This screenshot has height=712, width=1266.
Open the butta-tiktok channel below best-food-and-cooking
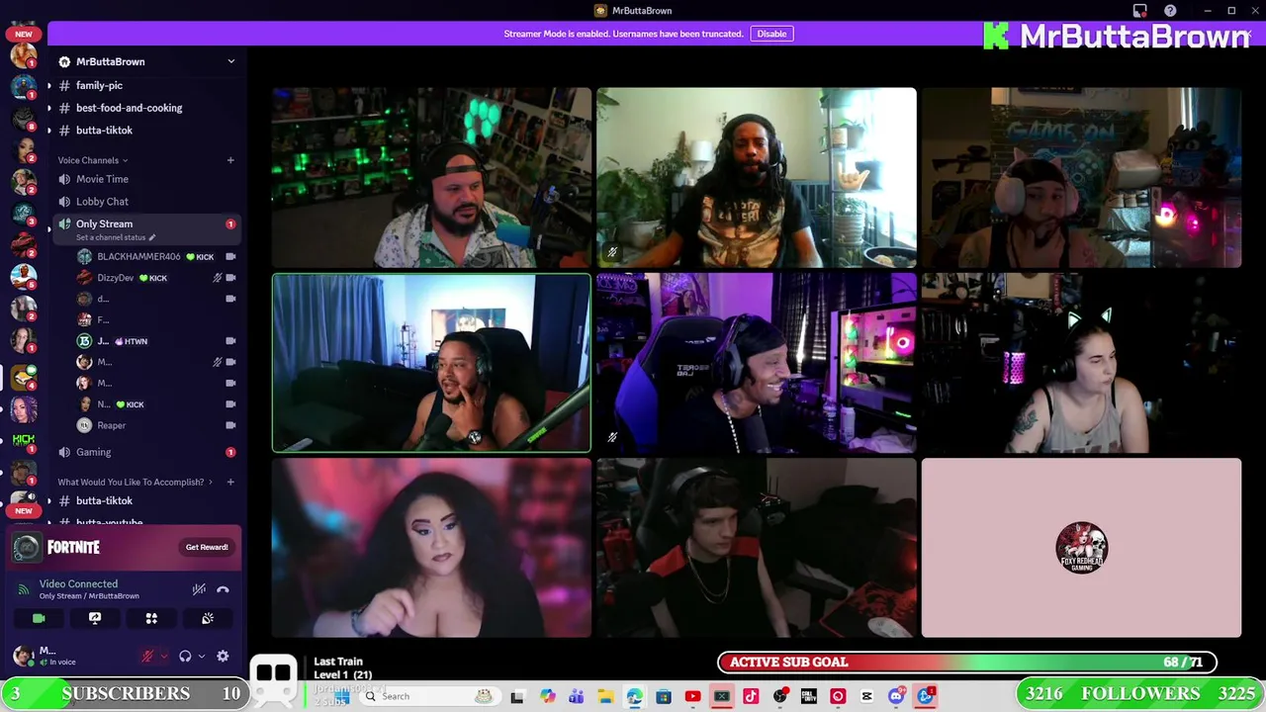point(146,131)
